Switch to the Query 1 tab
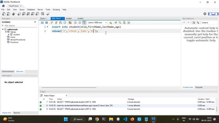The width and height of the screenshot is (219, 123). pos(43,18)
